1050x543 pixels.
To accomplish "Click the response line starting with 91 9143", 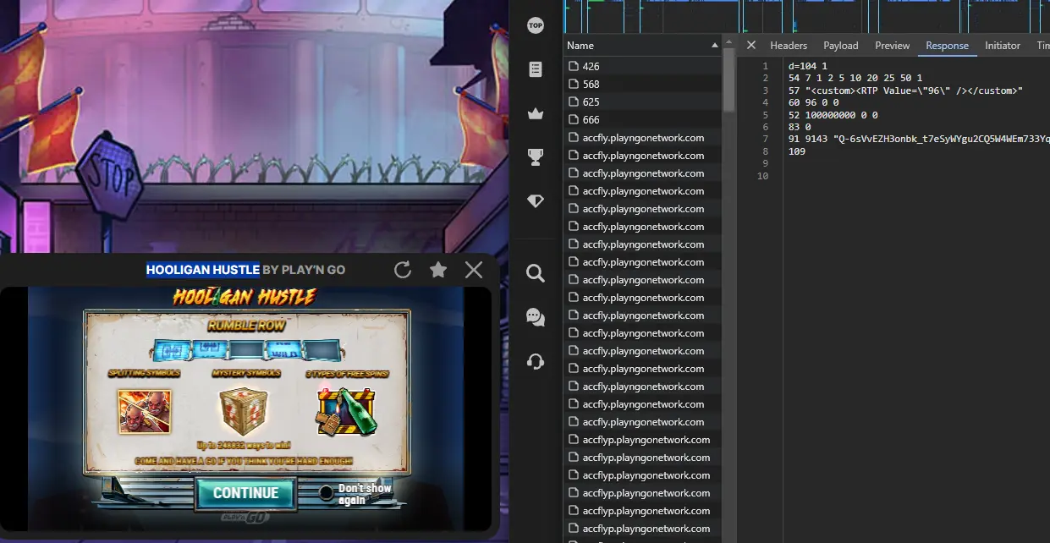I will [919, 140].
